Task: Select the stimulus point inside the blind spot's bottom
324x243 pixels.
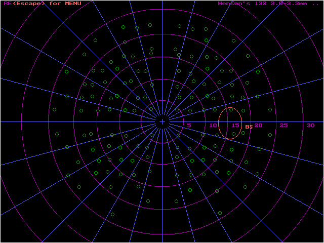Action: click(x=233, y=134)
